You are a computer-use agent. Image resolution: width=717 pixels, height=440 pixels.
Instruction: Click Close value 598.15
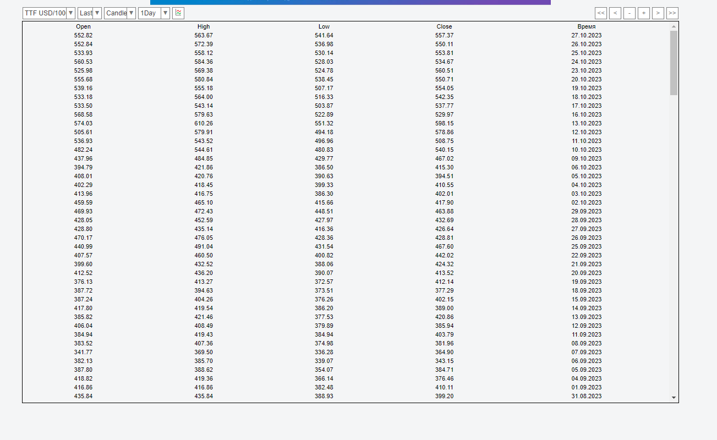(x=445, y=123)
